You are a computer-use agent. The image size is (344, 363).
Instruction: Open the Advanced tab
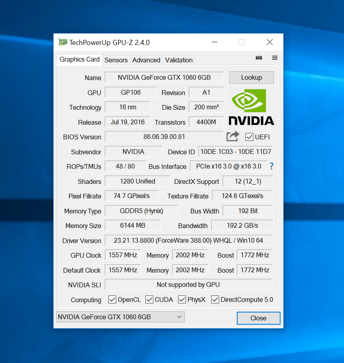146,60
